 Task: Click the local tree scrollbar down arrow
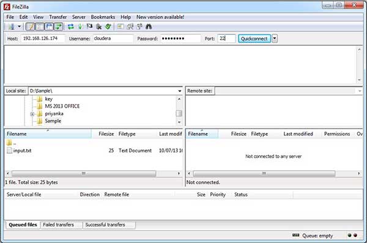tap(179, 122)
